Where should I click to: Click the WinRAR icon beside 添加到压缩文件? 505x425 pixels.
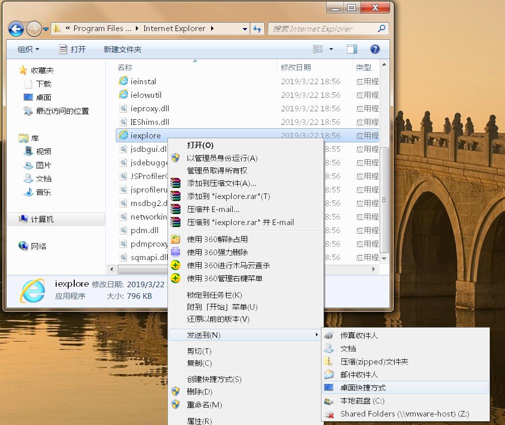(x=176, y=183)
